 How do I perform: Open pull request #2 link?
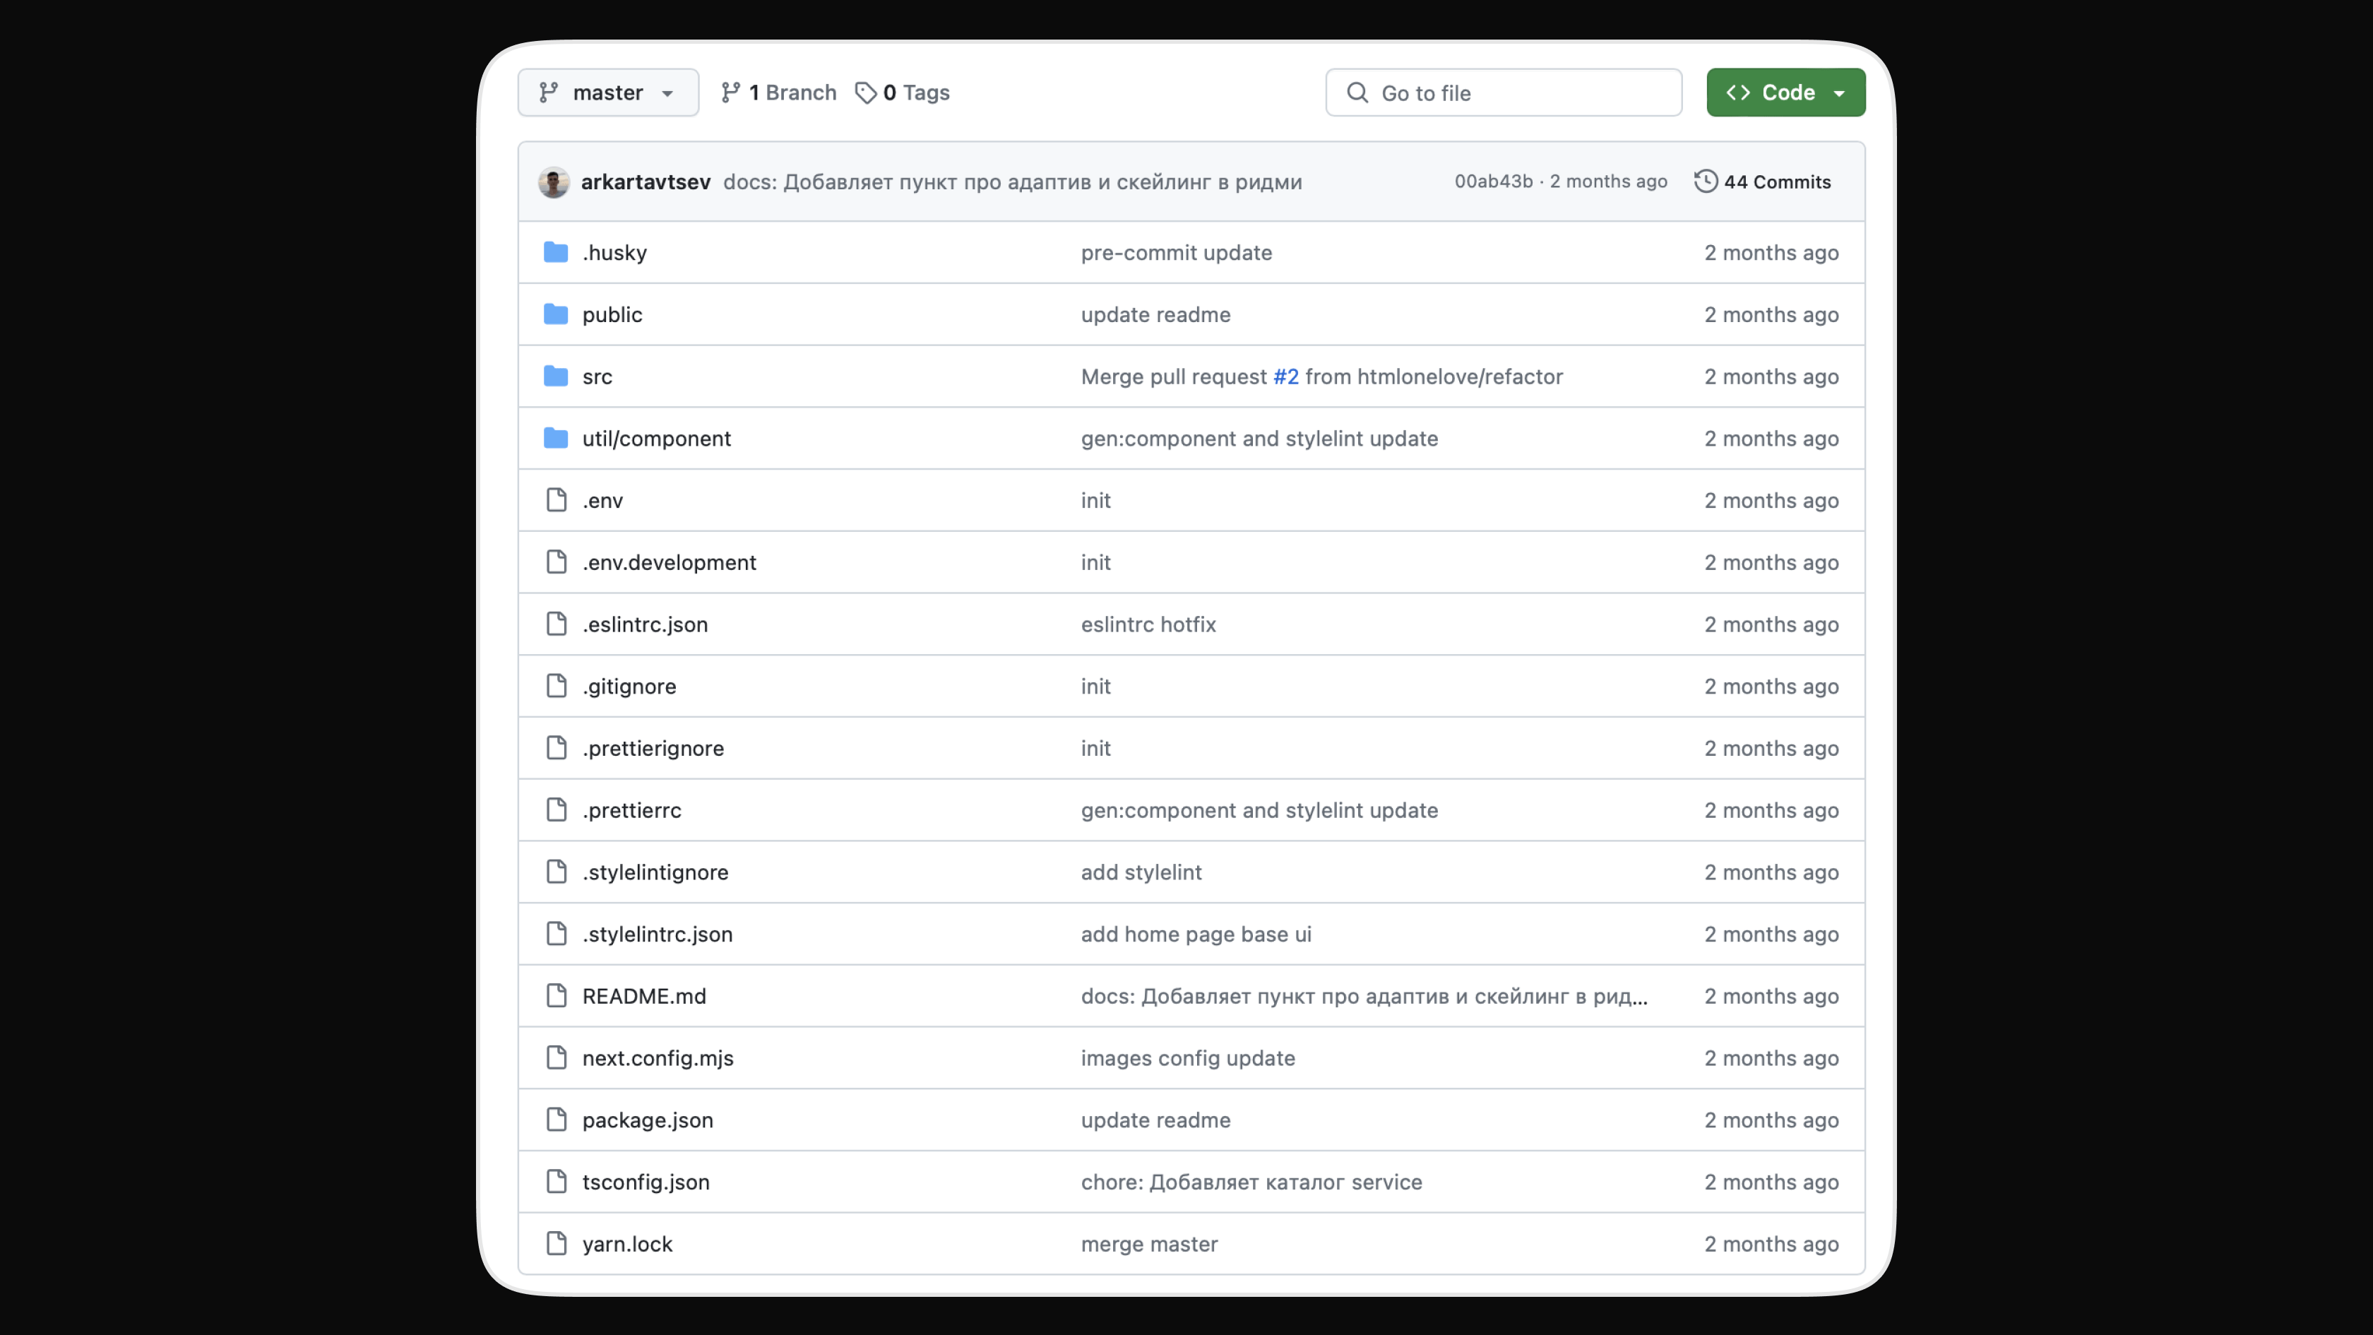click(x=1285, y=376)
